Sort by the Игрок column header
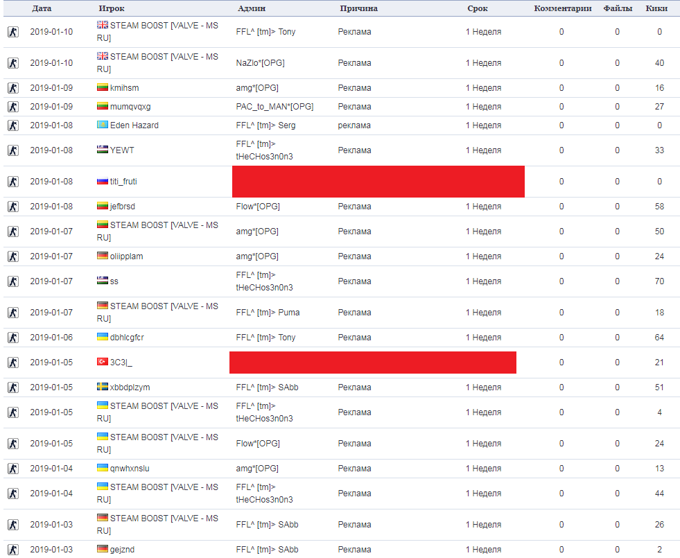The width and height of the screenshot is (680, 558). tap(112, 8)
